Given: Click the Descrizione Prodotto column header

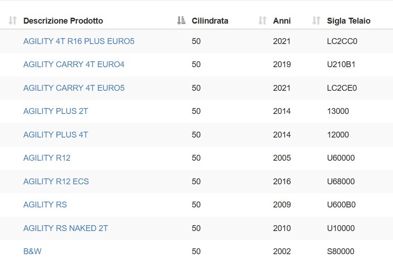Looking at the screenshot, I should (63, 20).
